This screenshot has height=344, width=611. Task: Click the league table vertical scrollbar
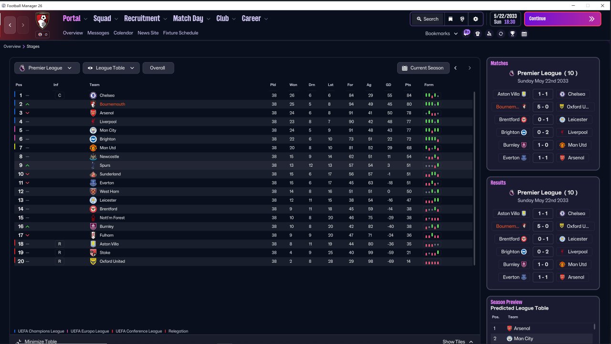coord(474,178)
